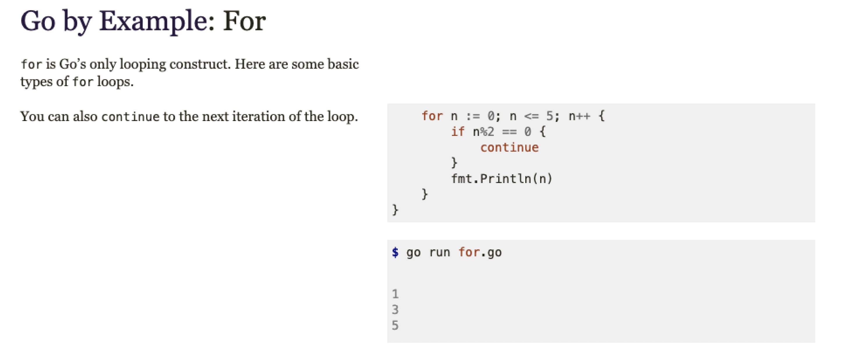Image resolution: width=845 pixels, height=348 pixels.
Task: Click the intro paragraph about looping construct
Action: click(x=190, y=73)
